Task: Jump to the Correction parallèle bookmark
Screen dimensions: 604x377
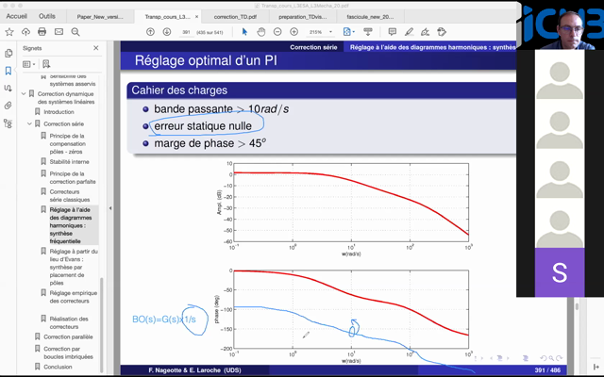Action: (67, 336)
